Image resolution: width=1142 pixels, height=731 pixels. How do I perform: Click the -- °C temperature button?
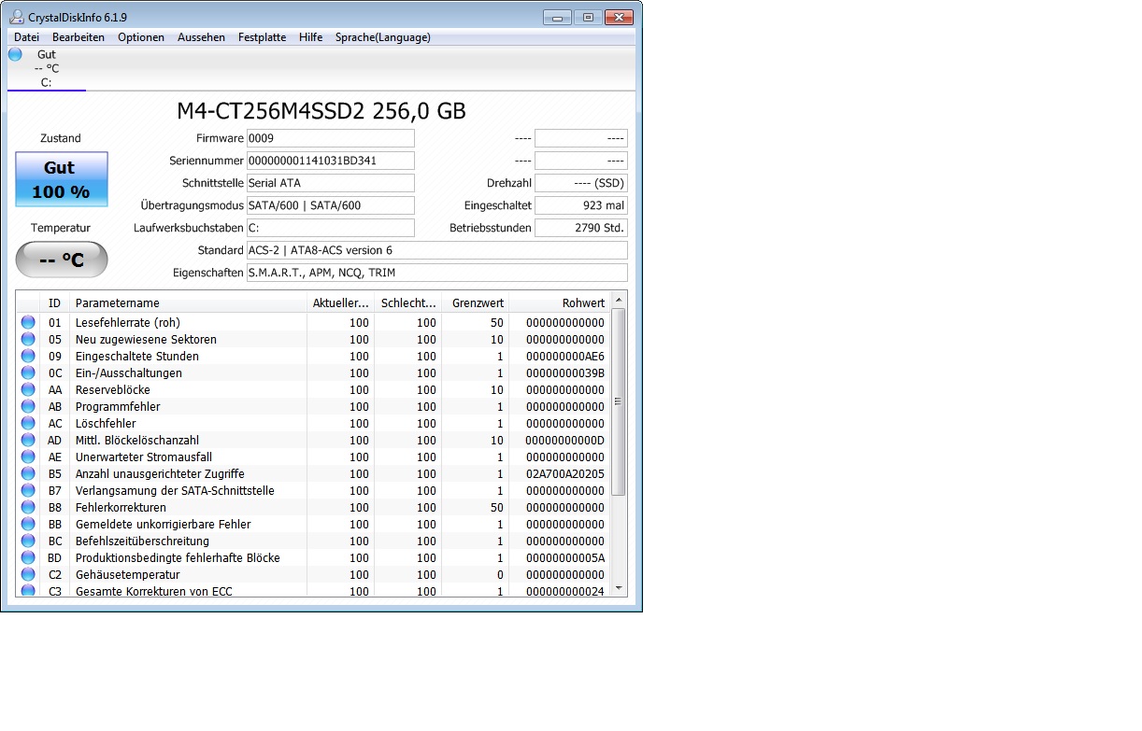(62, 260)
